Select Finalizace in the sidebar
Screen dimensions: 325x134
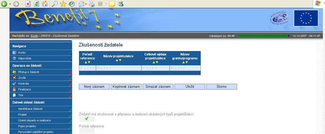pyautogui.click(x=41, y=90)
